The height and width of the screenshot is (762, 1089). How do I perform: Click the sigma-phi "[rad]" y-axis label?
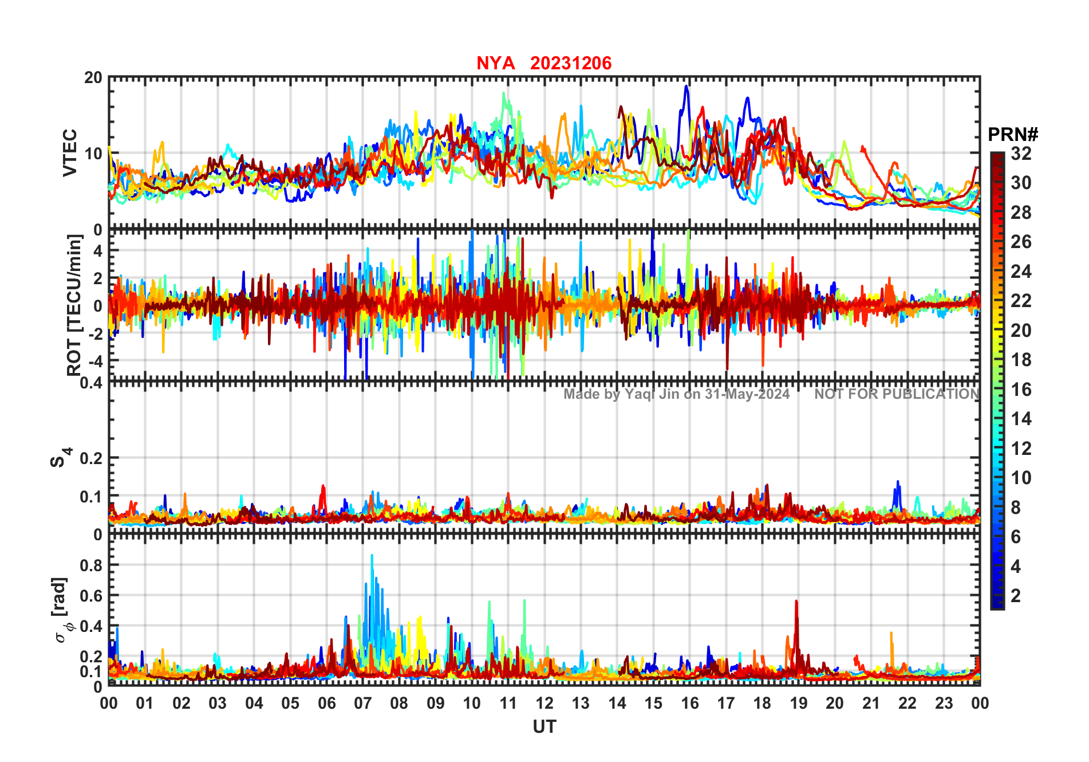coord(61,610)
